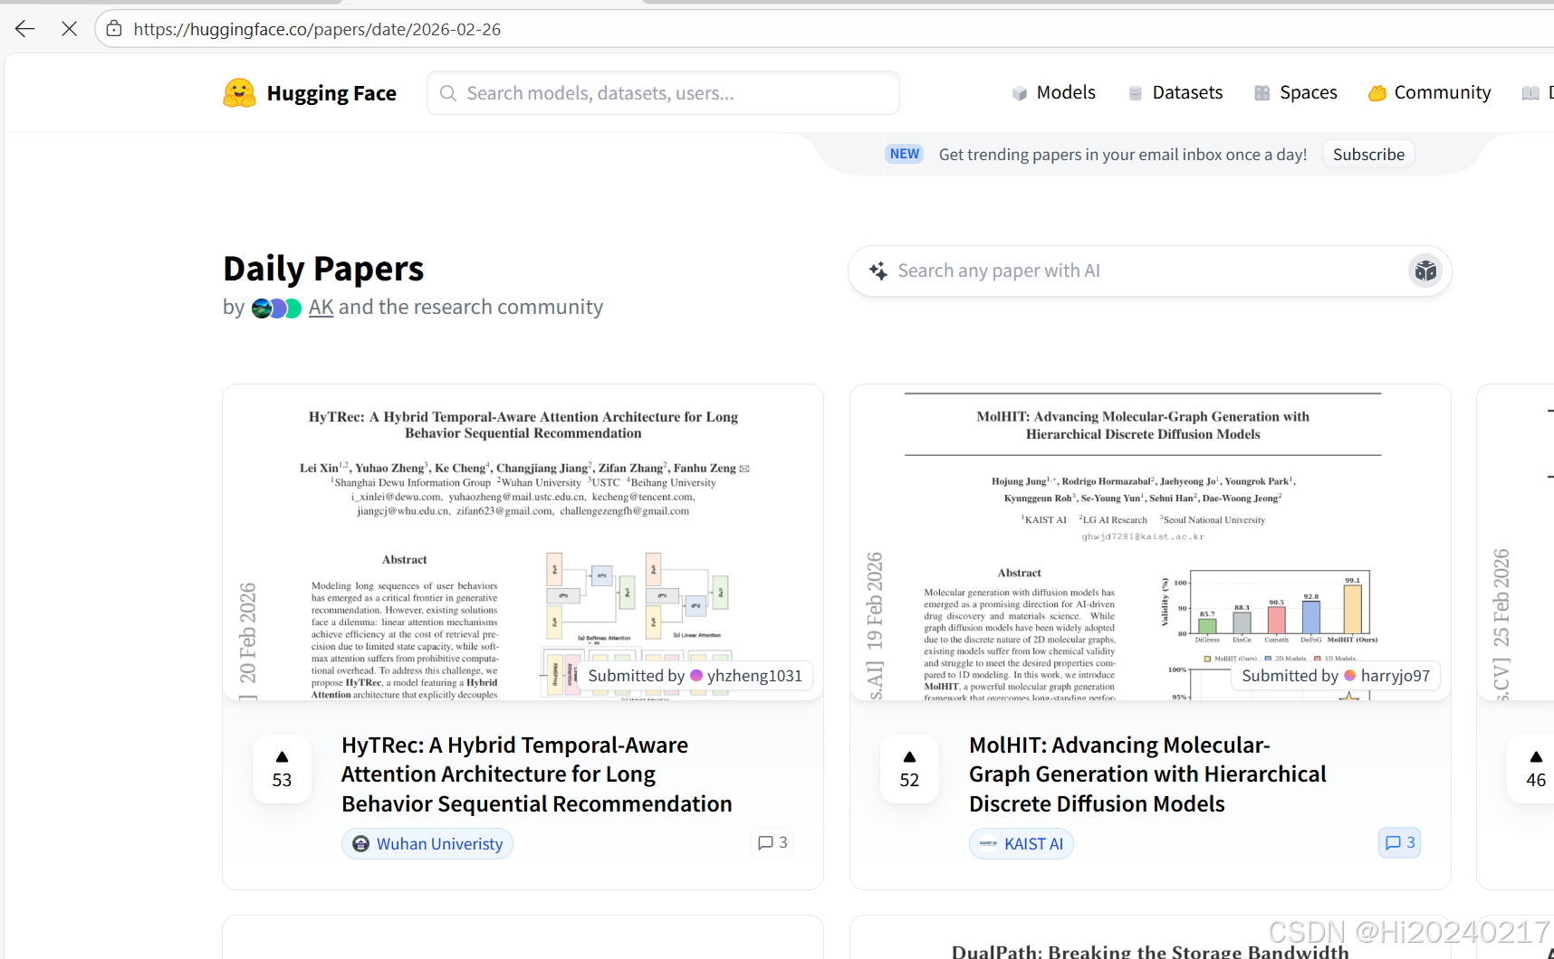Upvote the MolHIT paper
Viewport: 1554px width, 959px height.
(x=909, y=769)
